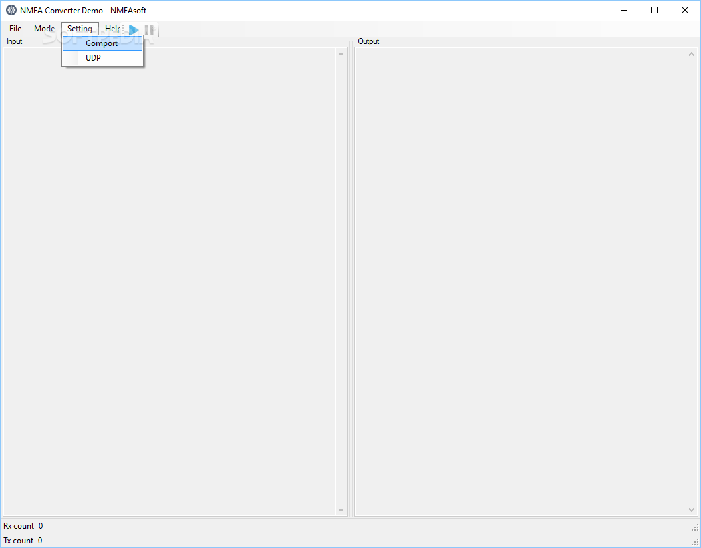
Task: Click the resize grip on the Tx count bar
Action: pyautogui.click(x=695, y=542)
